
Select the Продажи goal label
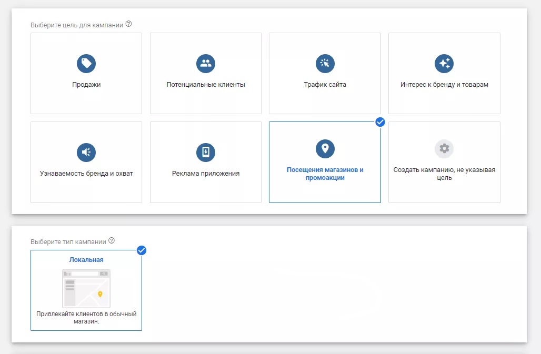coord(86,85)
